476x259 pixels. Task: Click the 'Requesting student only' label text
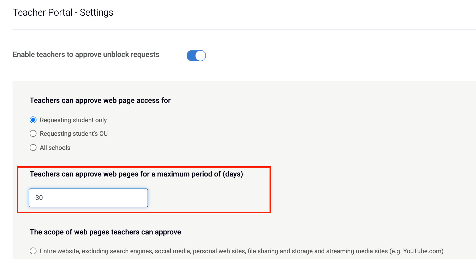tap(73, 120)
